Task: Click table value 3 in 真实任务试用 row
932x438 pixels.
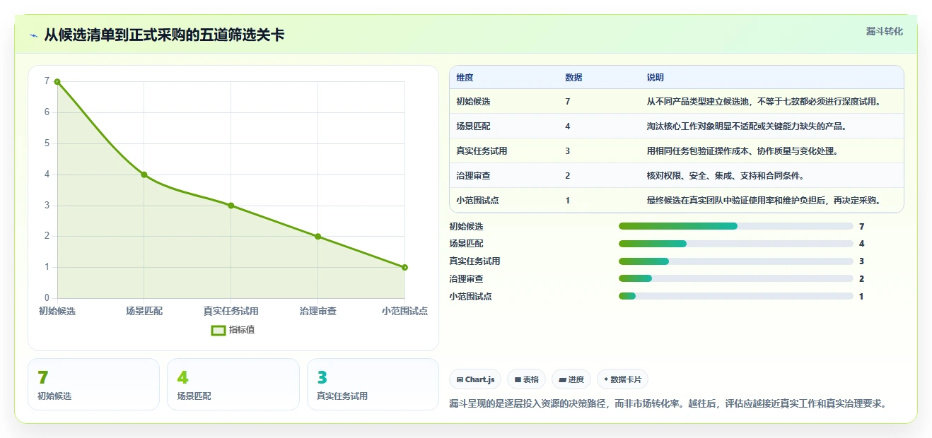Action: pyautogui.click(x=568, y=151)
